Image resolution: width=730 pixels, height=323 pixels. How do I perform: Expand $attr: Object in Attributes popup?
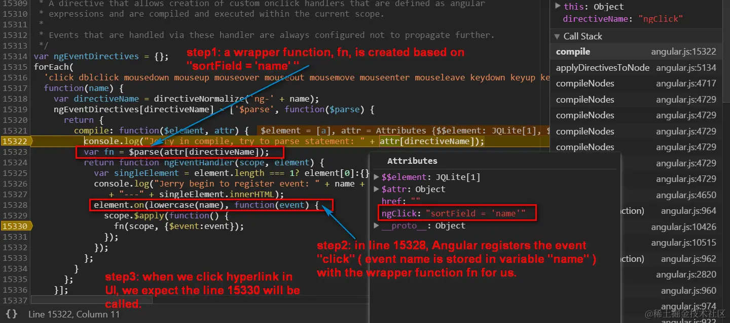[x=376, y=189]
